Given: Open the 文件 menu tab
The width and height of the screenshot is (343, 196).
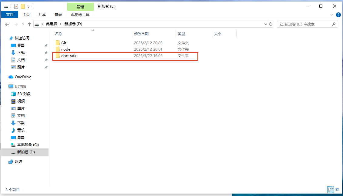Looking at the screenshot, I should [x=10, y=15].
